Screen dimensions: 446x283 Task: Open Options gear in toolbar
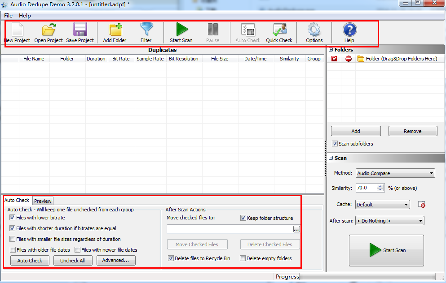(x=314, y=30)
